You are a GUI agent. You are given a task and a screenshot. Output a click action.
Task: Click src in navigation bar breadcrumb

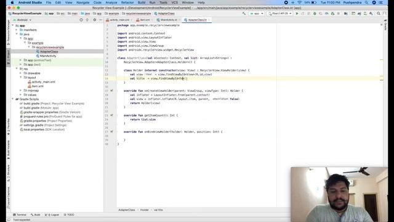(x=60, y=14)
